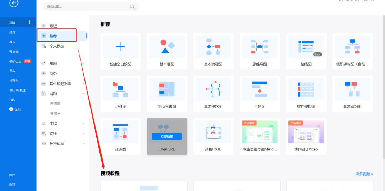Click the icon beside 商务
385x191 pixels.
44,73
